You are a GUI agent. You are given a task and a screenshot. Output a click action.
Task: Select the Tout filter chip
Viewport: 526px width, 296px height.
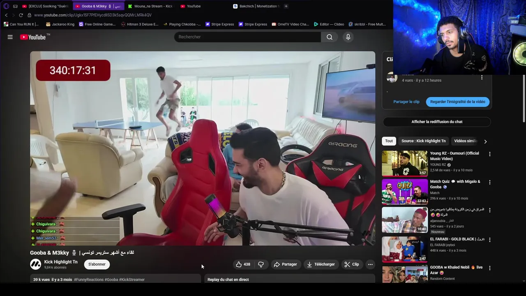[x=389, y=141]
